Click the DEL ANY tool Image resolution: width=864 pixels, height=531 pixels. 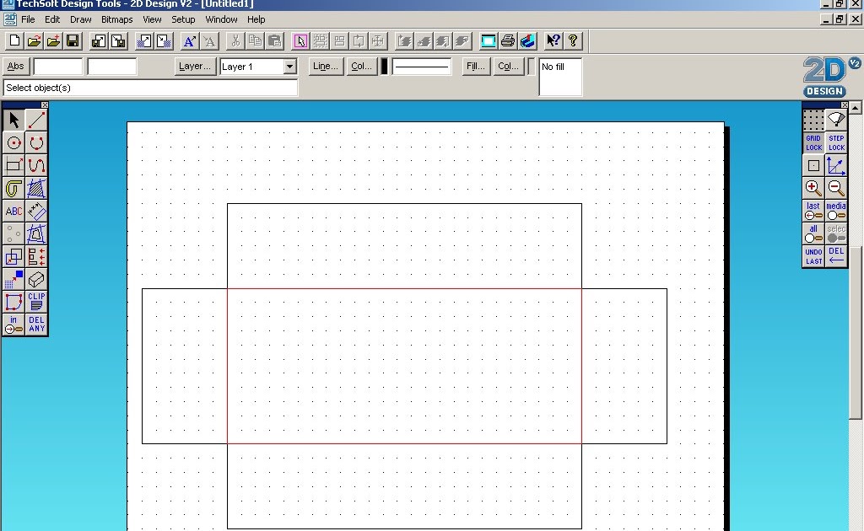(35, 325)
